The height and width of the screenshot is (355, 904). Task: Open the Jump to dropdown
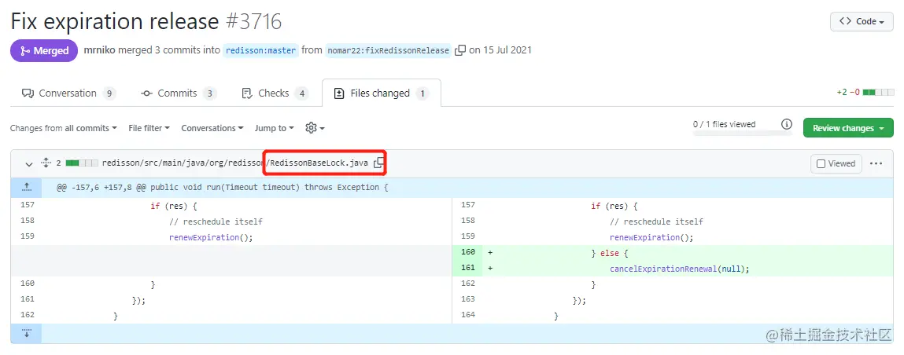pos(275,128)
